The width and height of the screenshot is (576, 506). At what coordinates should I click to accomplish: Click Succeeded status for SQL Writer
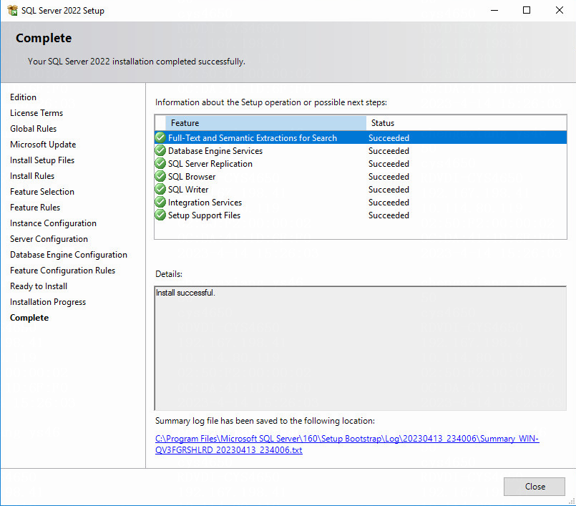pos(389,189)
